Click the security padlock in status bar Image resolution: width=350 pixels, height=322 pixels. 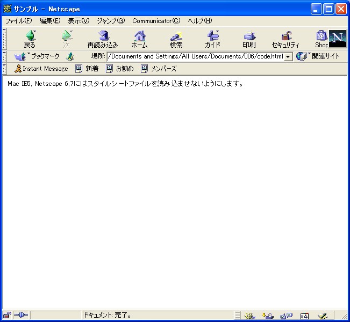pyautogui.click(x=7, y=315)
